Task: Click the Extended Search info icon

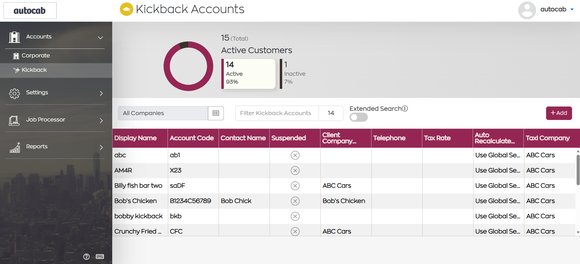Action: pyautogui.click(x=405, y=109)
